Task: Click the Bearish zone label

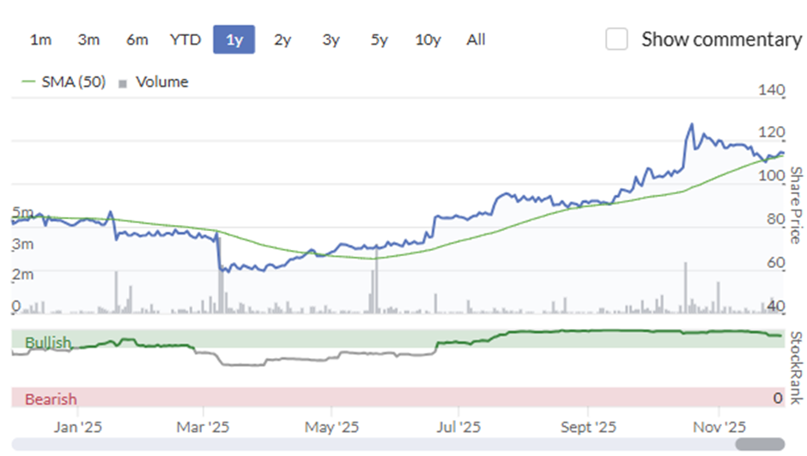Action: [x=51, y=398]
